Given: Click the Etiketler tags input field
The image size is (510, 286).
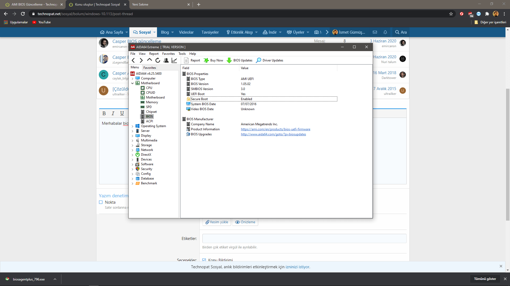Looking at the screenshot, I should 304,238.
